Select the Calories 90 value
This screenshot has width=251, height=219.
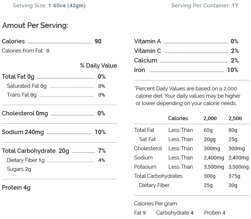pyautogui.click(x=98, y=42)
